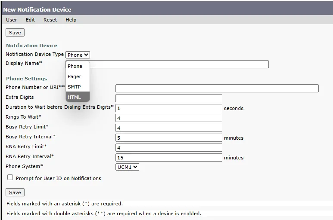Choose HTML option in dropdown list
This screenshot has width=333, height=220.
(78, 97)
